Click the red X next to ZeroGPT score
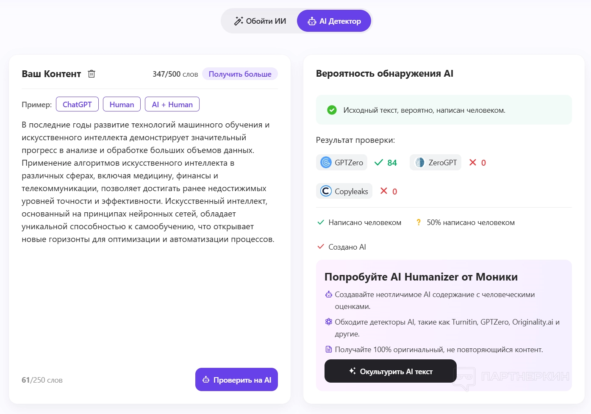The width and height of the screenshot is (591, 414). point(473,162)
